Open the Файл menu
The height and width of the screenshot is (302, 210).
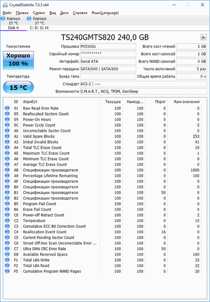click(x=7, y=13)
